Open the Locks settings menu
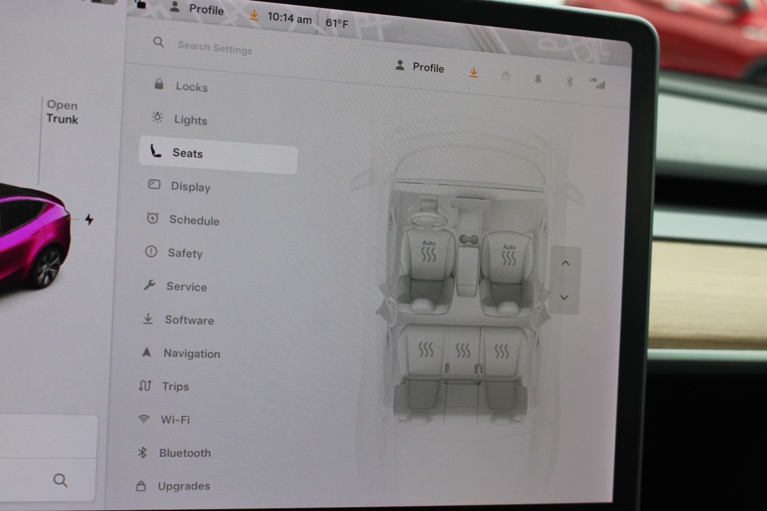767x511 pixels. (x=191, y=87)
